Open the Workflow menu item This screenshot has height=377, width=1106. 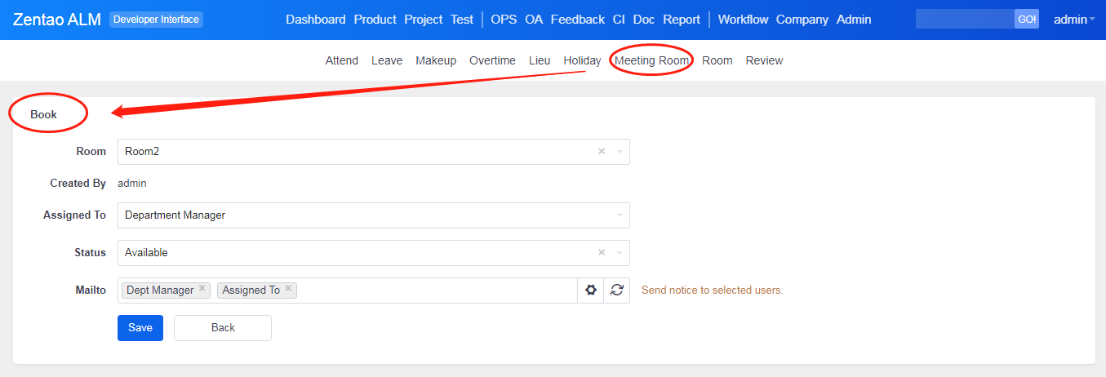click(743, 20)
